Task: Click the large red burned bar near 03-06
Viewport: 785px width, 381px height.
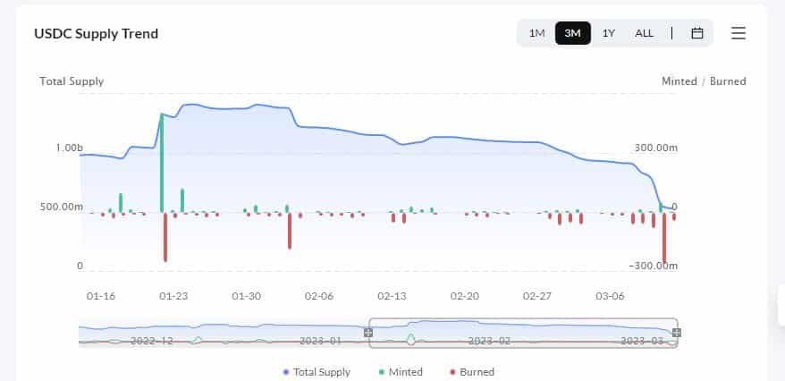Action: [x=664, y=238]
